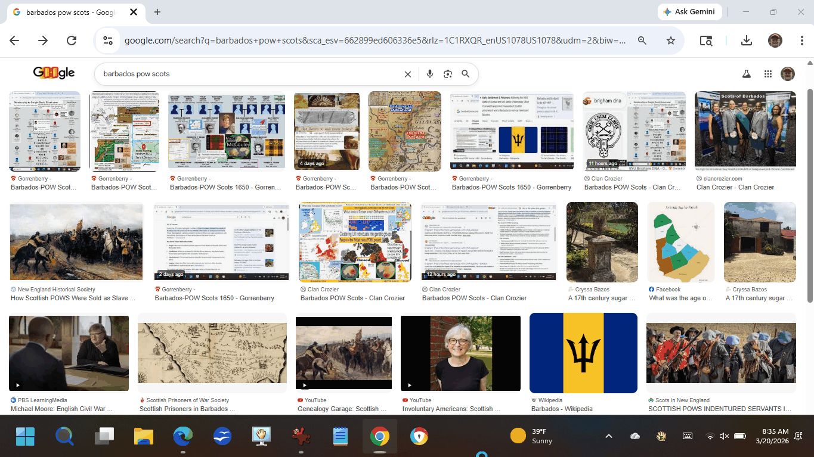Toggle the muted volume icon
This screenshot has height=457, width=814.
pos(724,436)
